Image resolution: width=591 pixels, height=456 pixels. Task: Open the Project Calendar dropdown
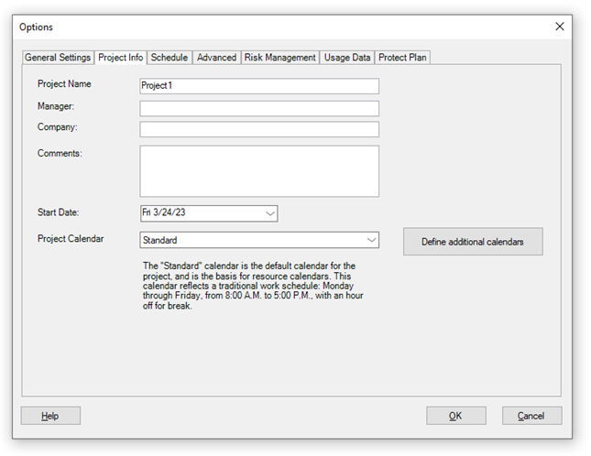[x=370, y=240]
